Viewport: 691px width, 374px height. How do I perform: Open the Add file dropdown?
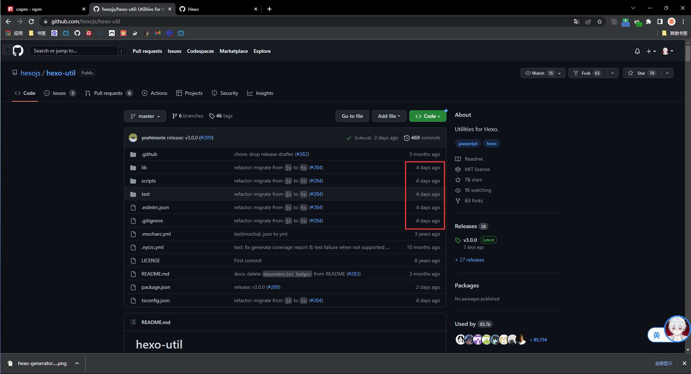[x=389, y=116]
